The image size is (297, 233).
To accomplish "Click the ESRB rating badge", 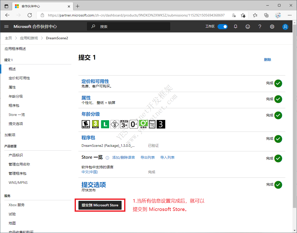I will pyautogui.click(x=86, y=124).
